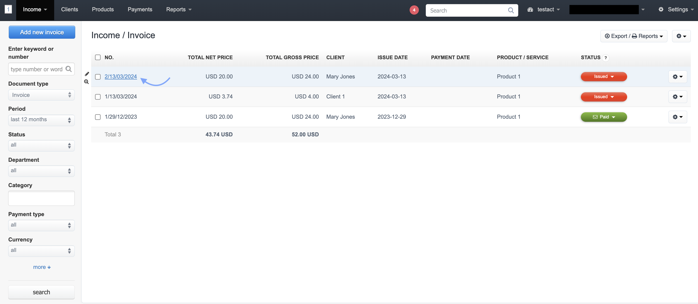Click the pencil edit icon beside invoice 2/13/03/2024
Screen dimensions: 698x304
87,74
